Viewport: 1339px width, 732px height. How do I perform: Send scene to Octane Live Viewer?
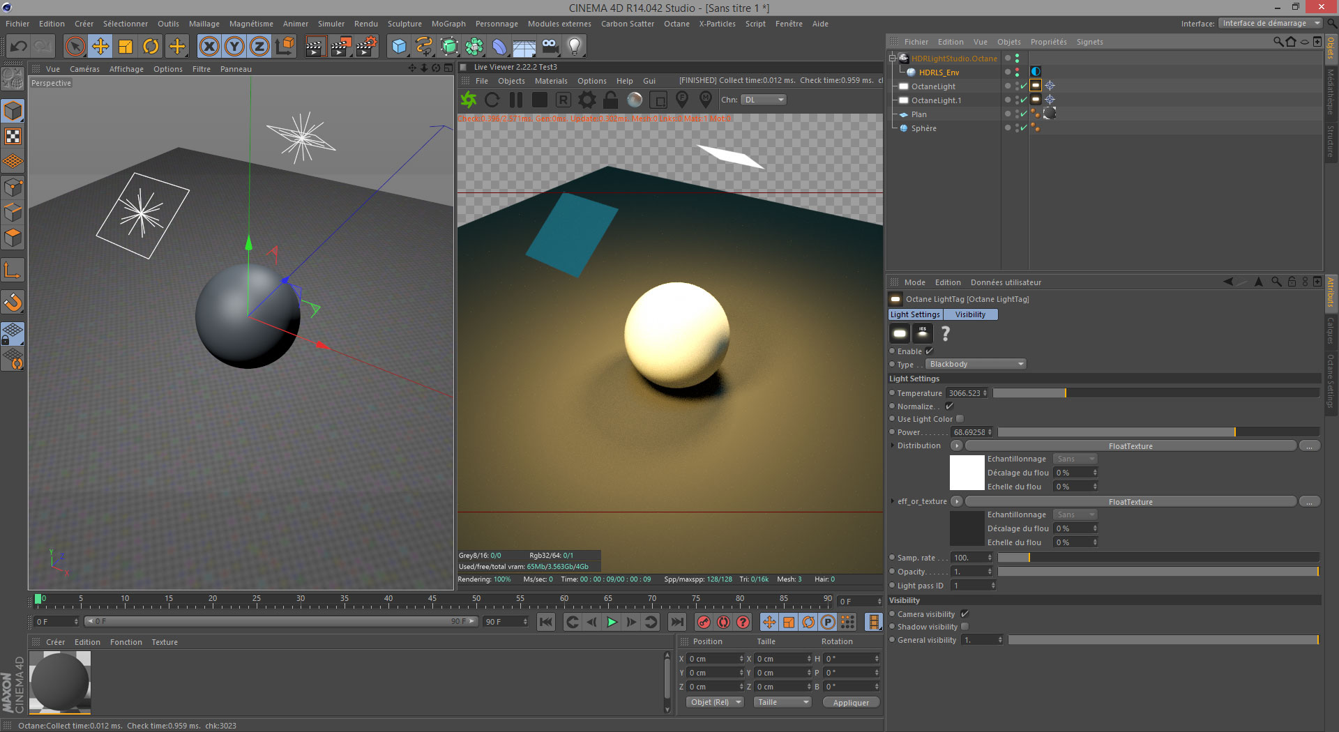pyautogui.click(x=469, y=100)
